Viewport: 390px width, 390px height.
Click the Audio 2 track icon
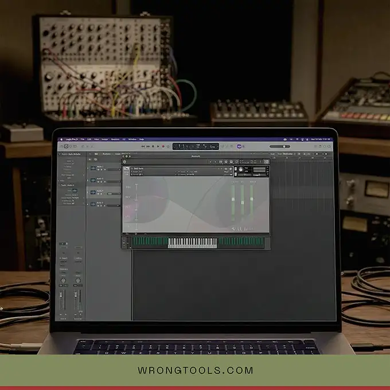click(x=93, y=180)
